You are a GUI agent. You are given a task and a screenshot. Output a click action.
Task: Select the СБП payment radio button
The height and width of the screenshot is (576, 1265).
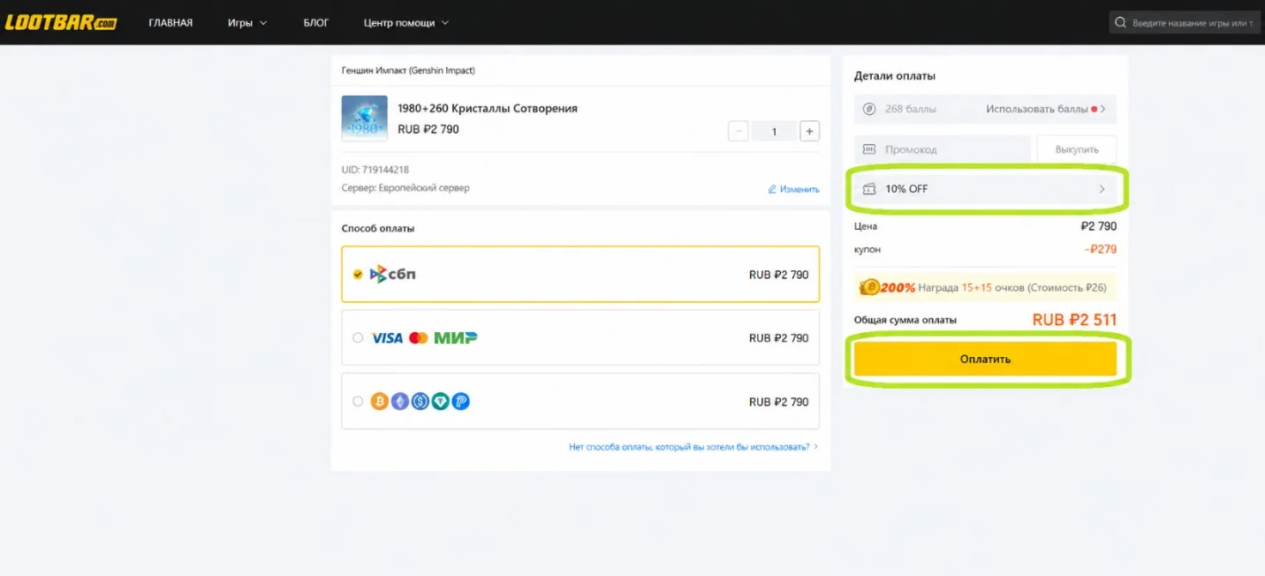(x=358, y=274)
